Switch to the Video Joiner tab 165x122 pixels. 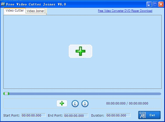point(35,11)
